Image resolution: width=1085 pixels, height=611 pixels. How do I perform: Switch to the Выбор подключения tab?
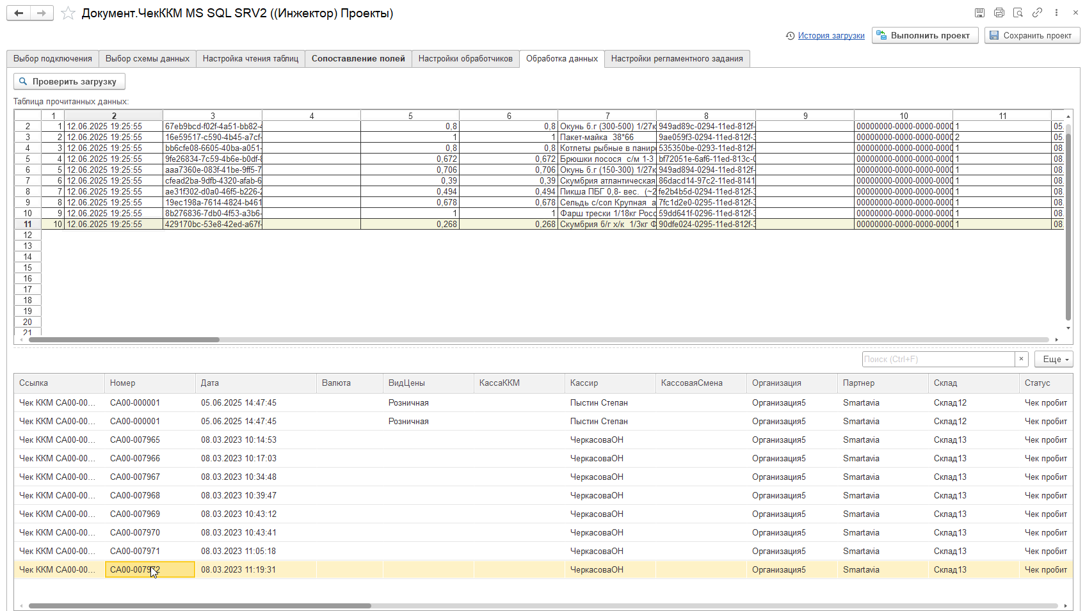[x=52, y=58]
